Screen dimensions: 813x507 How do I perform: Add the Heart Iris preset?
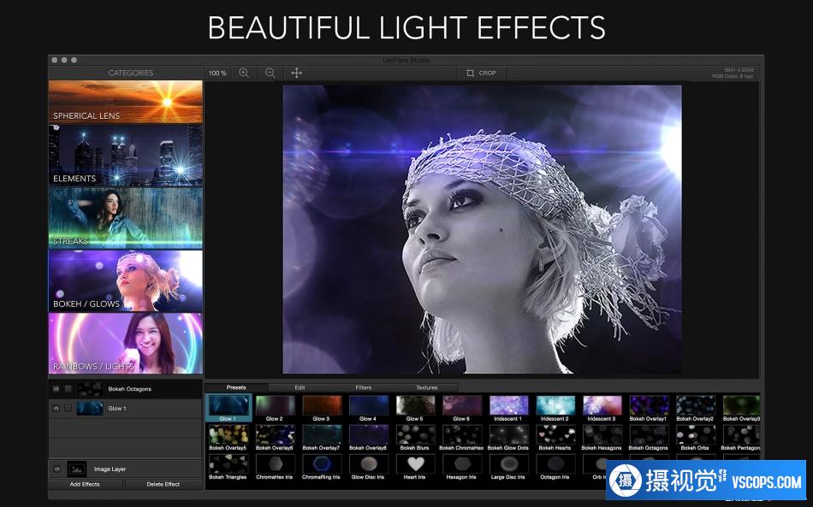click(415, 467)
